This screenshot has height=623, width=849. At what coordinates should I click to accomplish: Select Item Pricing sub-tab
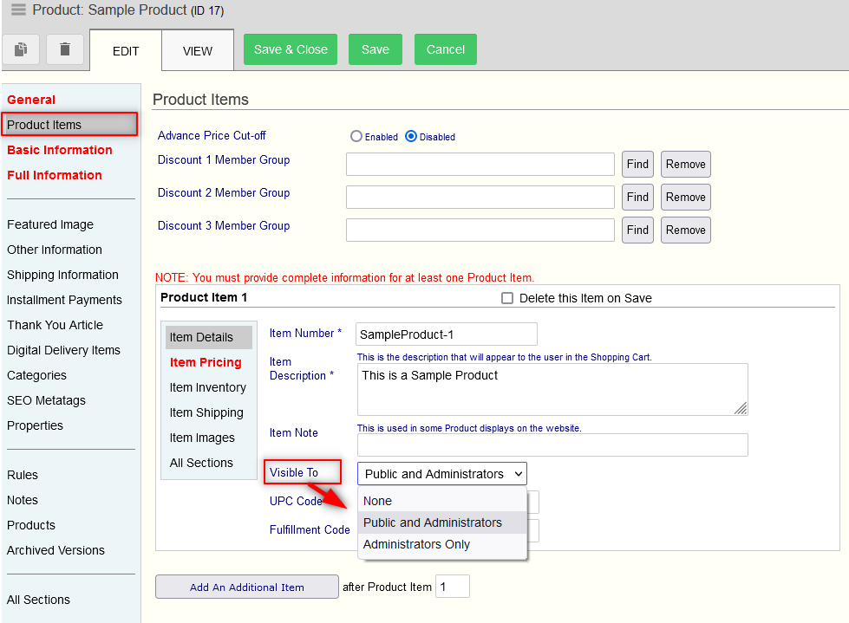[206, 362]
